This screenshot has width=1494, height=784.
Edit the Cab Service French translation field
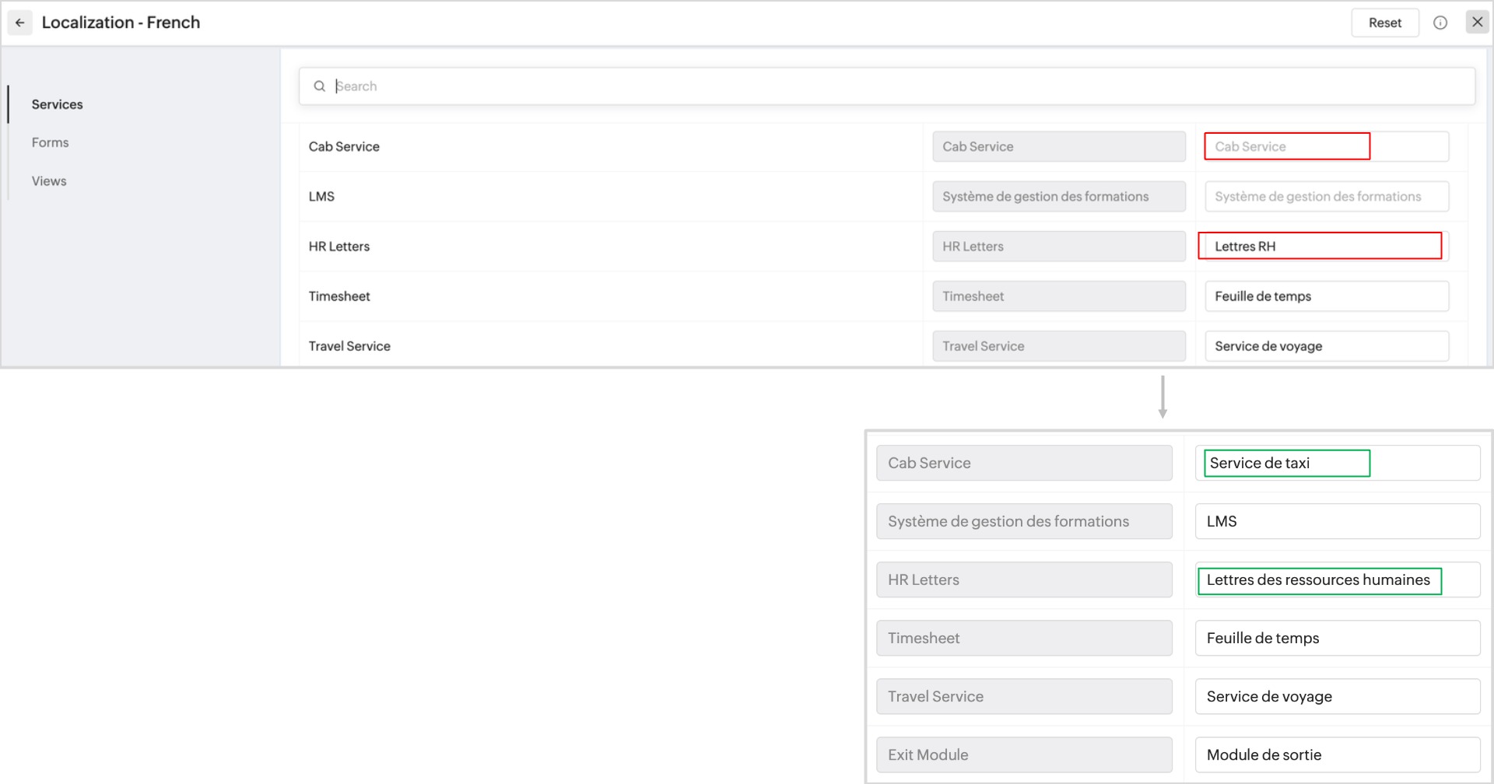[x=1326, y=146]
